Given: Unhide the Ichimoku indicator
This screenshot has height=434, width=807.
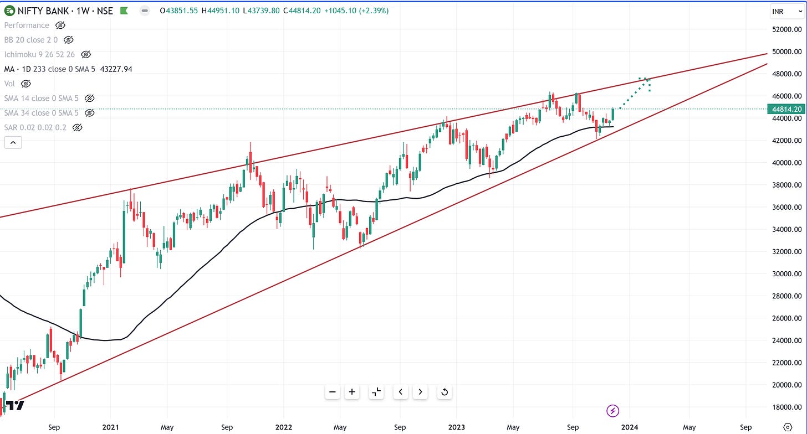Looking at the screenshot, I should 86,54.
